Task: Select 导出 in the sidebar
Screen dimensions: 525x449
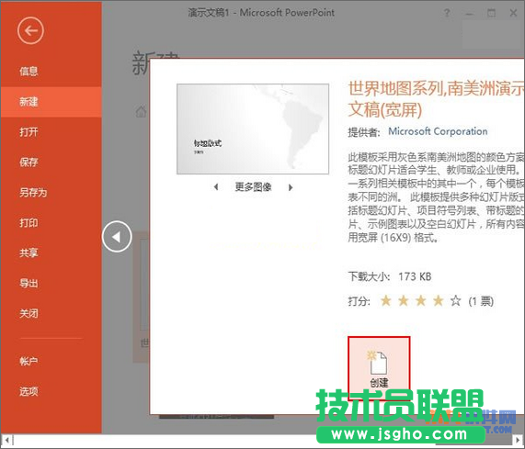Action: pyautogui.click(x=29, y=283)
